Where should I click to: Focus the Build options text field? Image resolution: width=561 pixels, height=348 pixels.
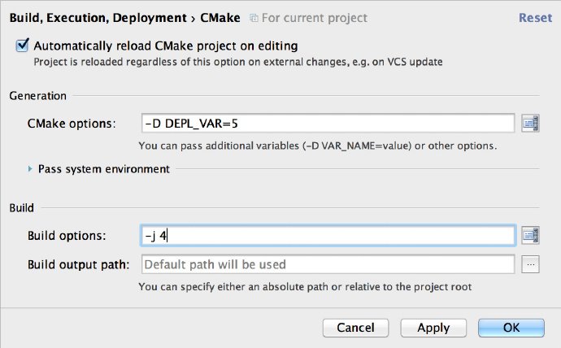[x=328, y=235]
